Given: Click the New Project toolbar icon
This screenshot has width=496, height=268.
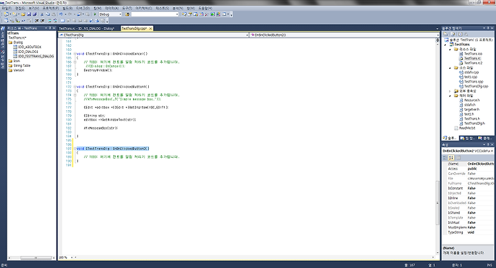Looking at the screenshot, I should pyautogui.click(x=6, y=14).
